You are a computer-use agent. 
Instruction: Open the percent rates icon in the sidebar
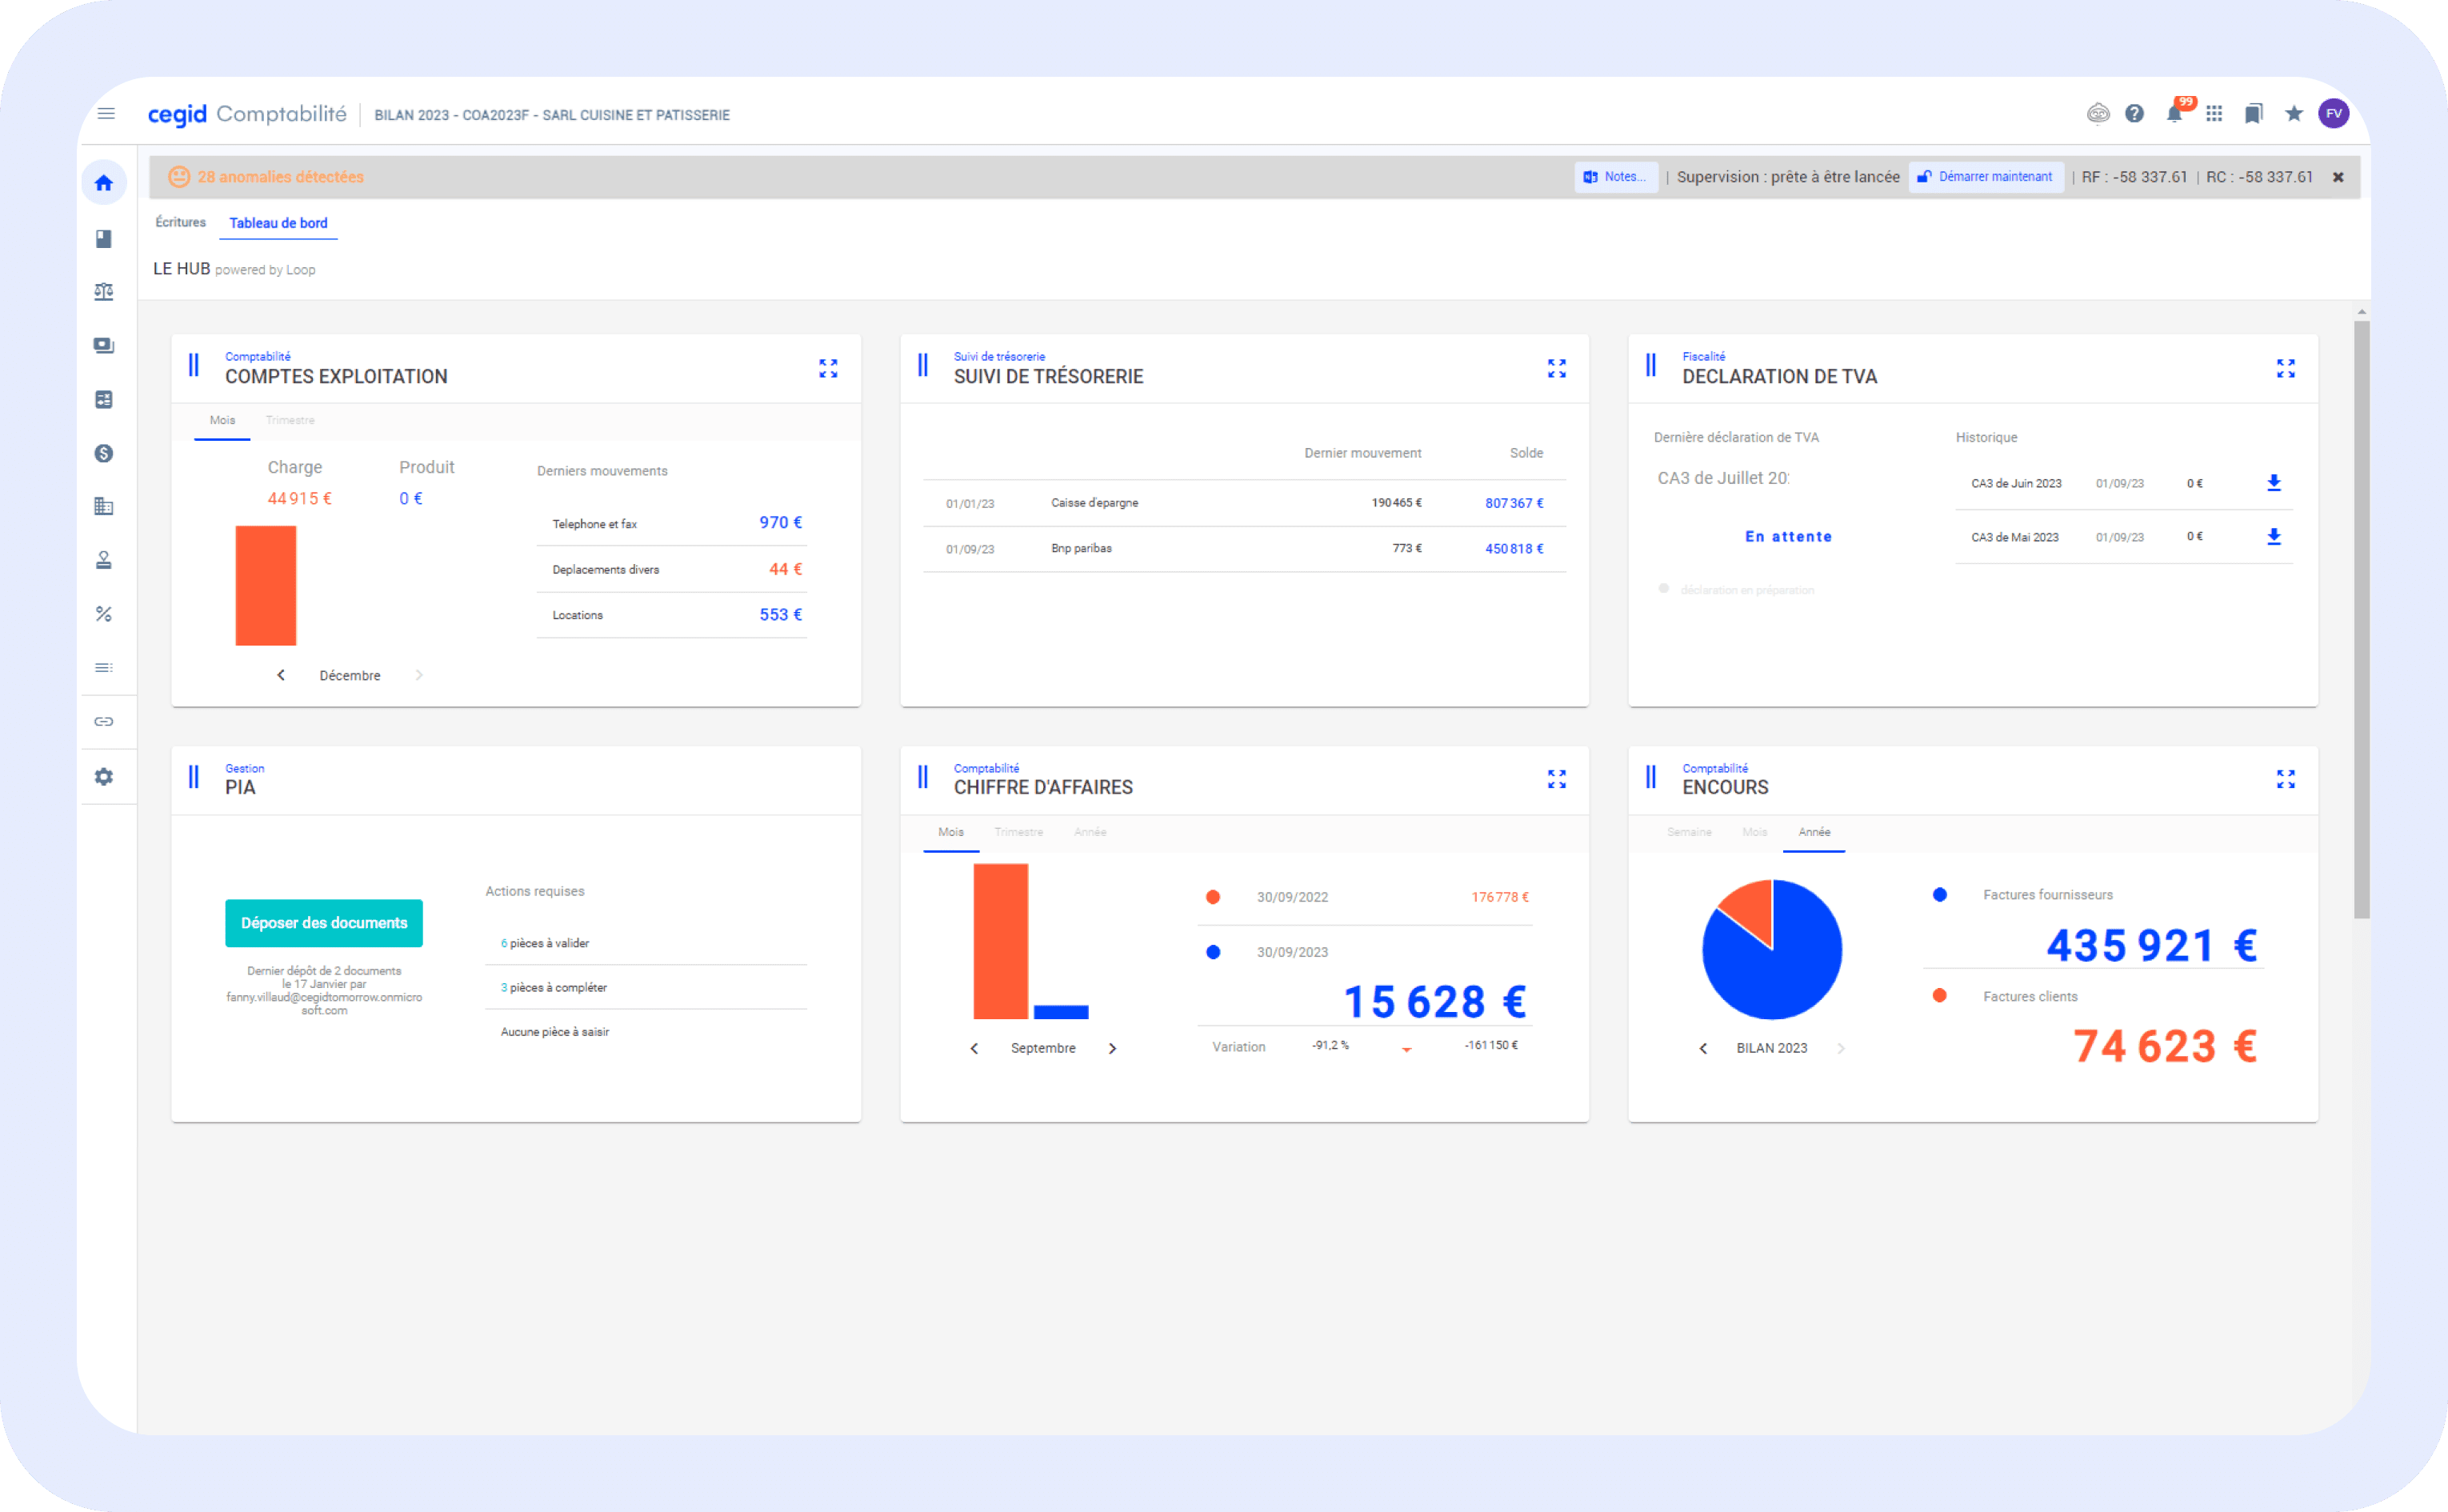(104, 613)
